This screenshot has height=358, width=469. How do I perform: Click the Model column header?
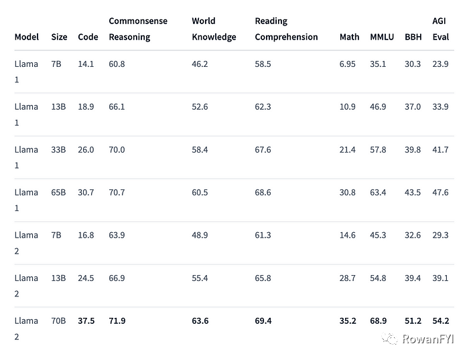pyautogui.click(x=27, y=37)
